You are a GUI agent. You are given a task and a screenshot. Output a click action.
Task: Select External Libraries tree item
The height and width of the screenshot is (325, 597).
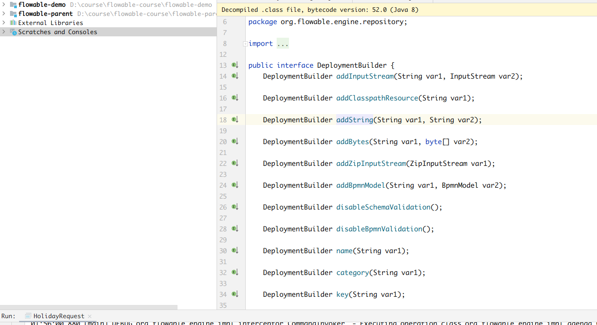(51, 23)
